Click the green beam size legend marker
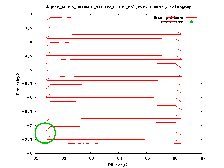Image resolution: width=224 pixels, height=168 pixels. (x=191, y=22)
